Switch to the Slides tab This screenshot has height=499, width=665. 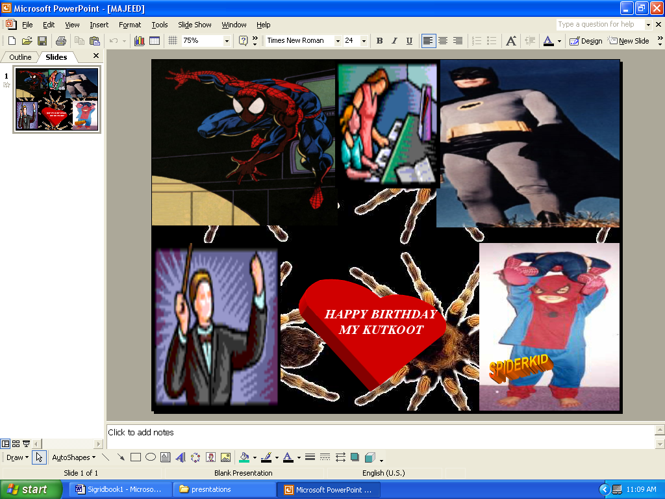[56, 57]
